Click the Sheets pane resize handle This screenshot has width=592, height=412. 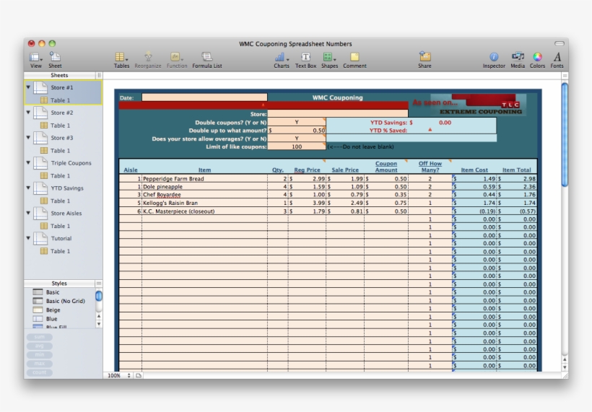pyautogui.click(x=99, y=75)
